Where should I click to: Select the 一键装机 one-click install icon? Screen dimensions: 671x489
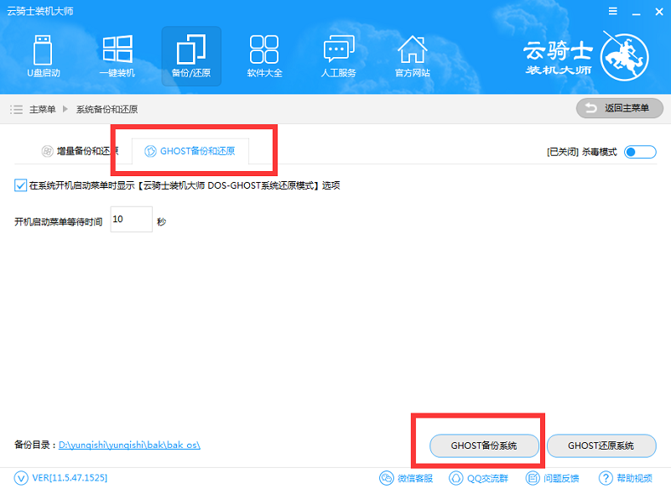click(x=117, y=56)
